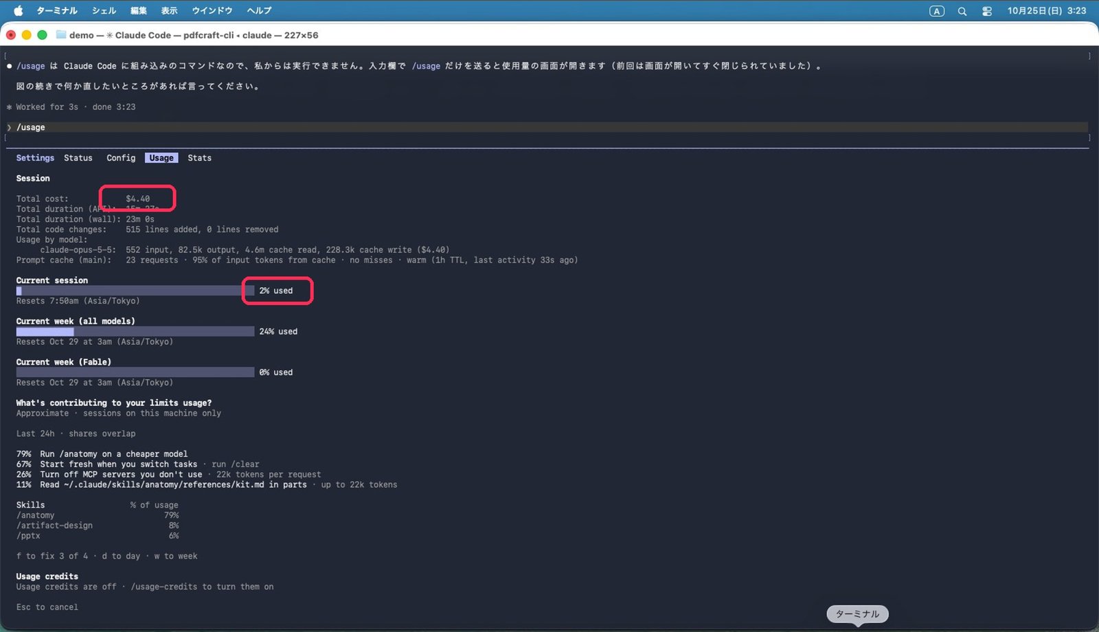Switch to the Config tab
Viewport: 1099px width, 632px height.
tap(121, 158)
